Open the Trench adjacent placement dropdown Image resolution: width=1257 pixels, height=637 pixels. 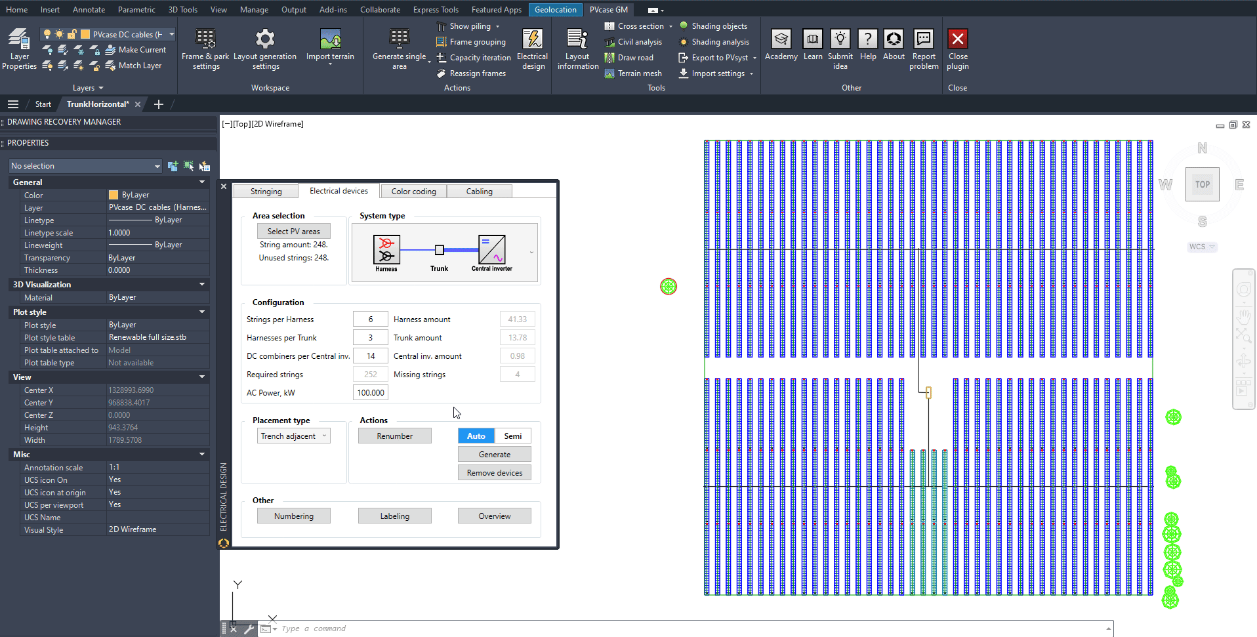[293, 436]
